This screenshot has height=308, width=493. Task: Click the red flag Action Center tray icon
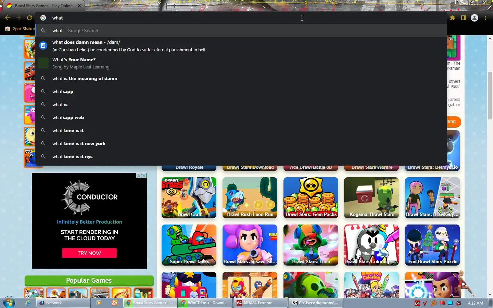click(x=442, y=303)
